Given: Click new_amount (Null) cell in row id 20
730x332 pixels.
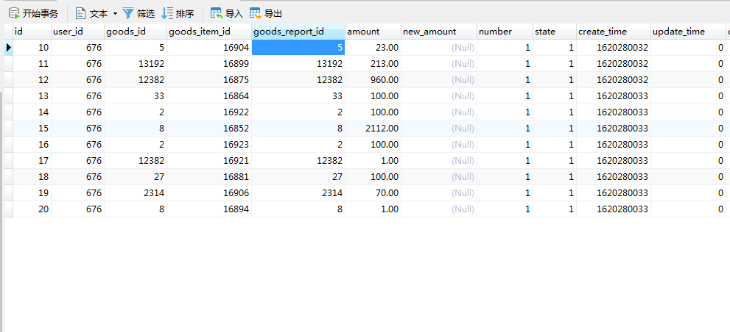Looking at the screenshot, I should point(439,209).
